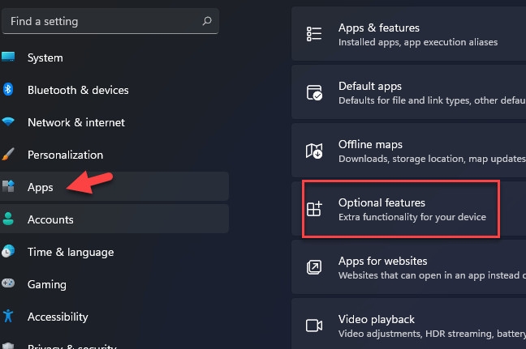Click the System monitor icon

pos(8,57)
